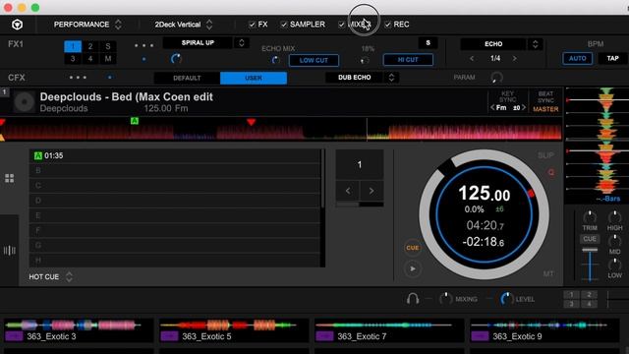Toggle BEAT SYNC
629x354 pixels.
(545, 96)
